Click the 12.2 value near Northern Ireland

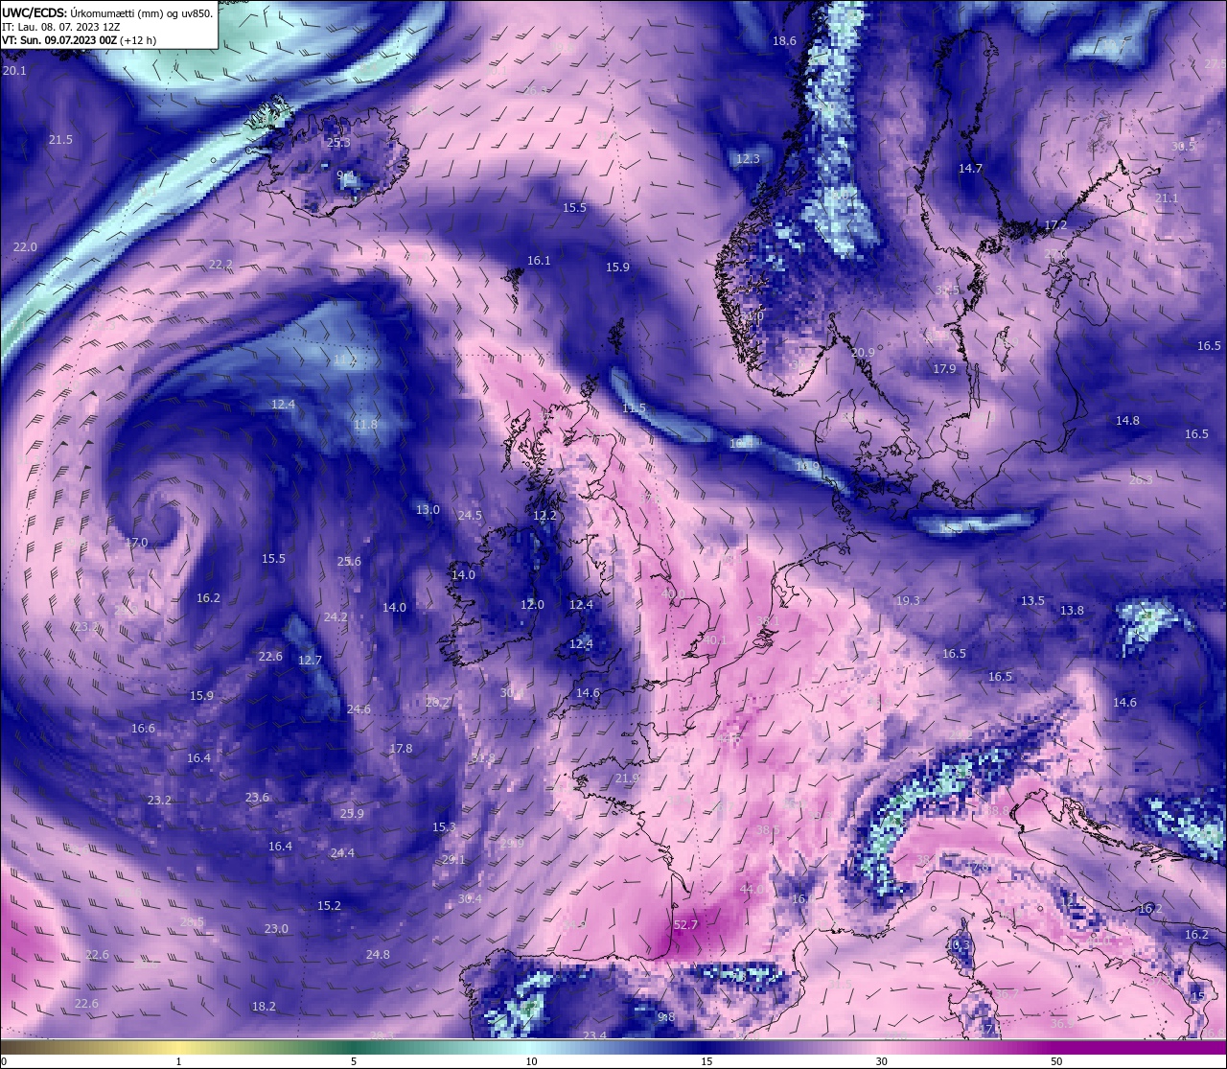point(544,516)
